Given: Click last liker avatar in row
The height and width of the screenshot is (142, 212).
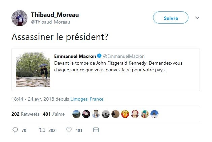Looking at the screenshot, I should (154, 114).
